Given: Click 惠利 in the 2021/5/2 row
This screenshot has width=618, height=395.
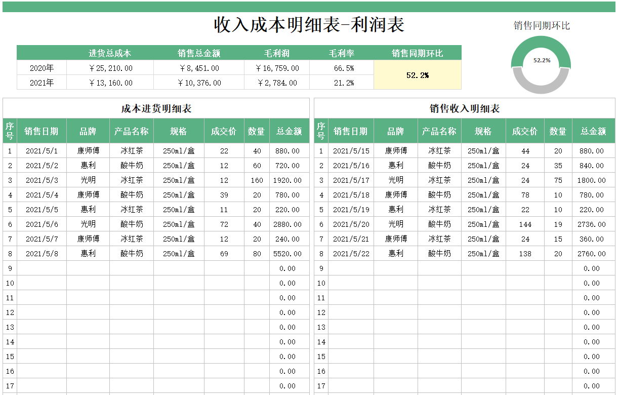Looking at the screenshot, I should coord(88,166).
